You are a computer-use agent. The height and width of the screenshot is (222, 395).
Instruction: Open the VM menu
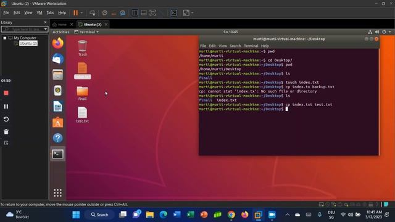pos(39,12)
